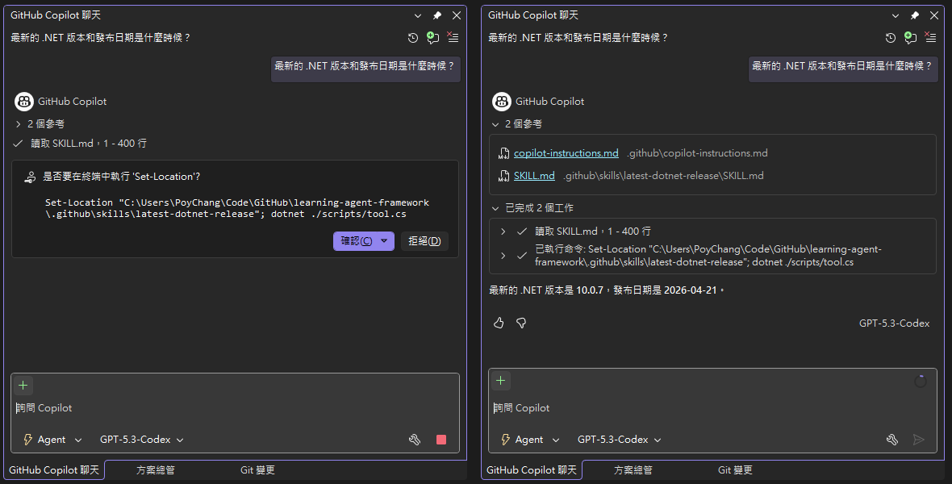This screenshot has width=952, height=484.
Task: Click the Set-Location command text block
Action: tap(237, 208)
